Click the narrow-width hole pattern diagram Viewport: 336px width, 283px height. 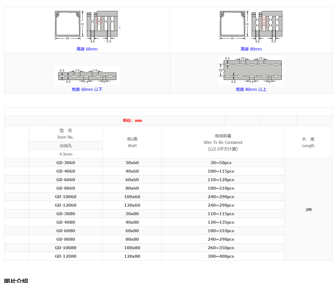[x=87, y=75]
